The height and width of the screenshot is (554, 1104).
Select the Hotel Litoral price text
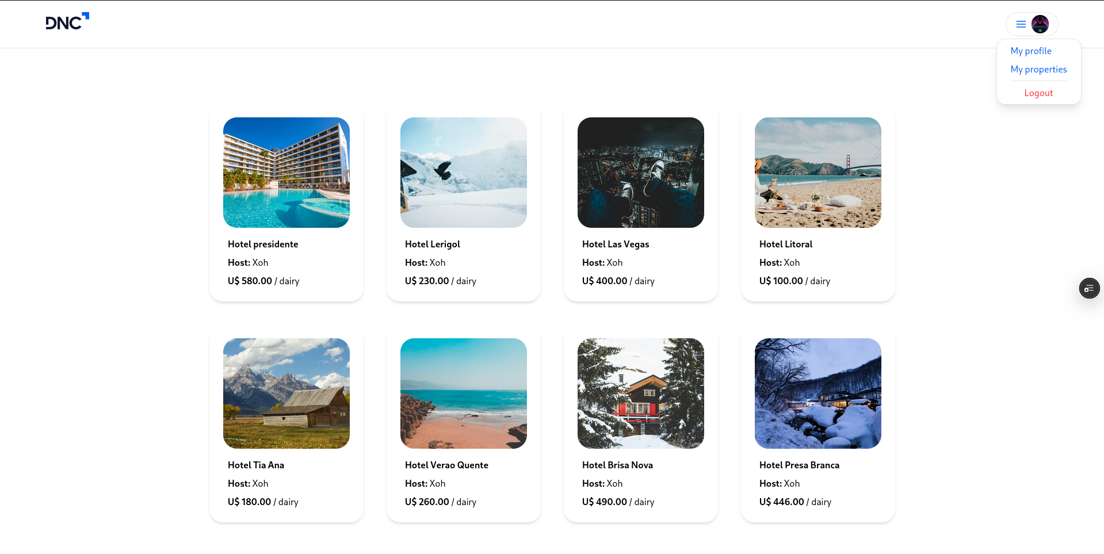click(794, 281)
